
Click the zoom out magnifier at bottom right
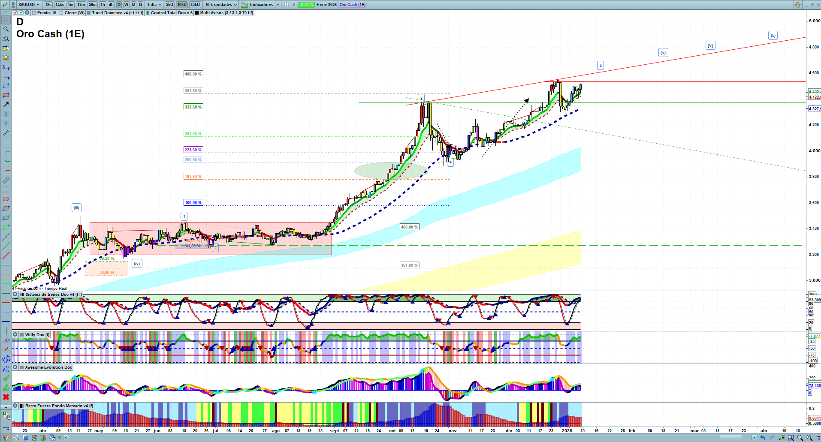(x=800, y=438)
